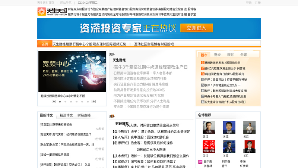Click blogger name 张春林
Screen dimensions: 298x168
tap(208, 166)
